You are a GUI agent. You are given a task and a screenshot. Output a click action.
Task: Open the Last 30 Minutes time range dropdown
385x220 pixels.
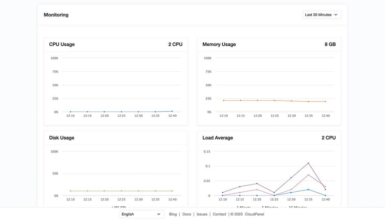point(321,15)
